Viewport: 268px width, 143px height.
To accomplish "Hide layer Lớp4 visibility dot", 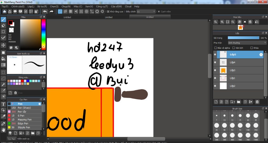I will pyautogui.click(x=215, y=62).
